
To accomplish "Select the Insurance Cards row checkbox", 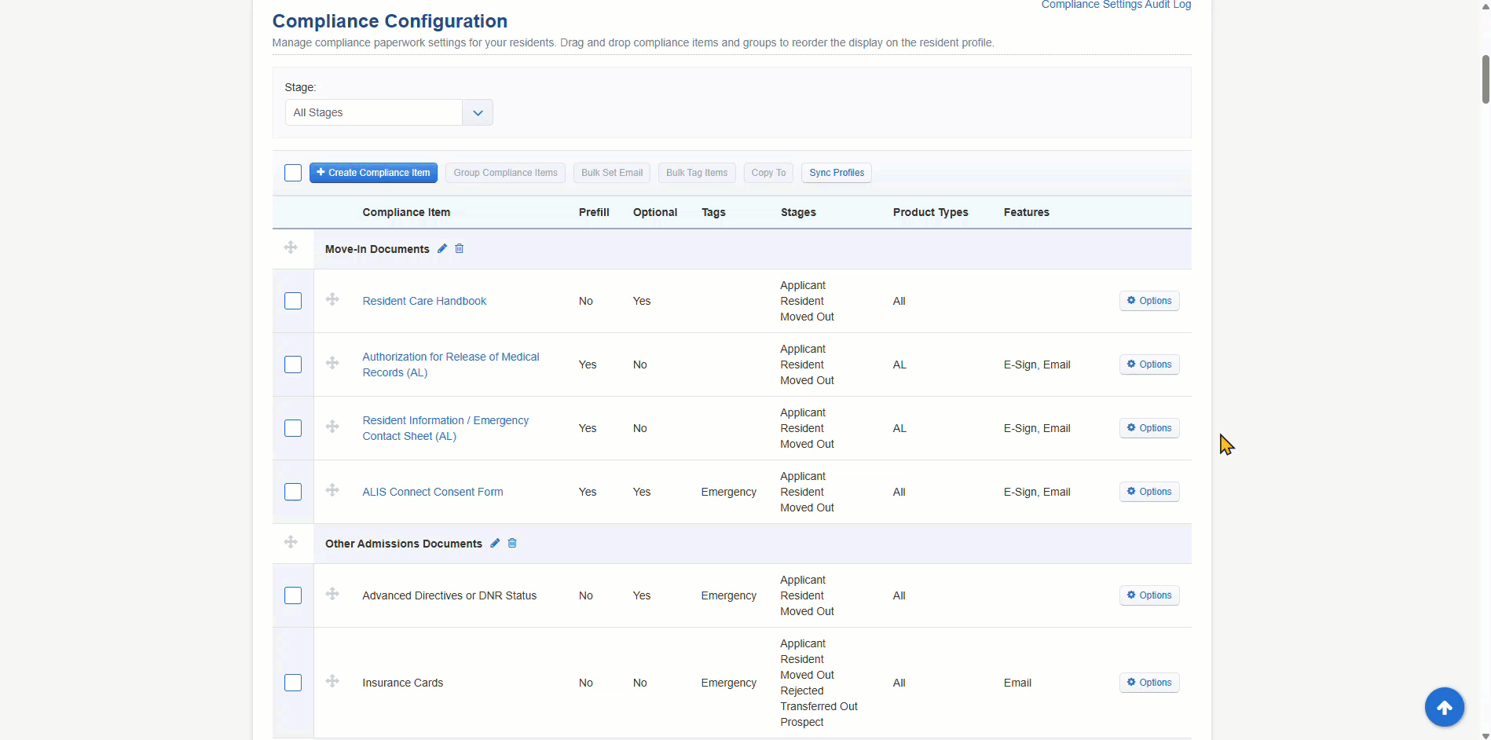I will (x=293, y=683).
